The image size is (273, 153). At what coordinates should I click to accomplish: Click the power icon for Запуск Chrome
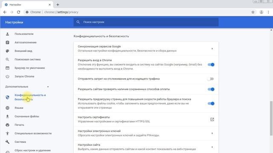[x=7, y=76]
